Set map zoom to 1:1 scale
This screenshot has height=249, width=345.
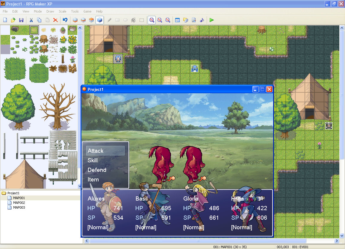tap(152, 20)
